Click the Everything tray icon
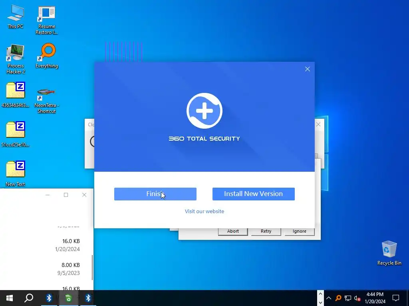The image size is (409, 306). point(338,298)
